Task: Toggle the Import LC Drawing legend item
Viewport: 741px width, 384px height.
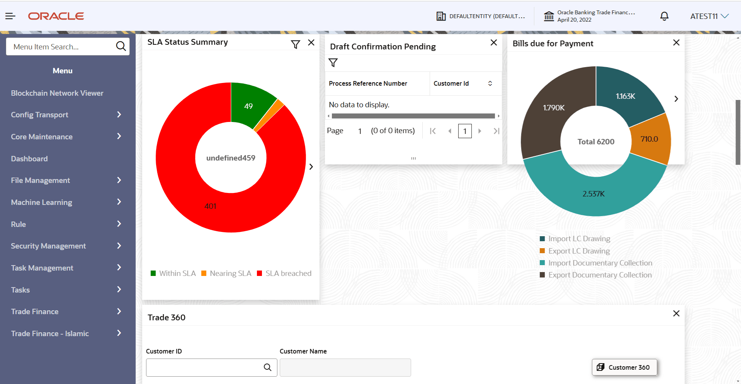Action: pyautogui.click(x=575, y=239)
